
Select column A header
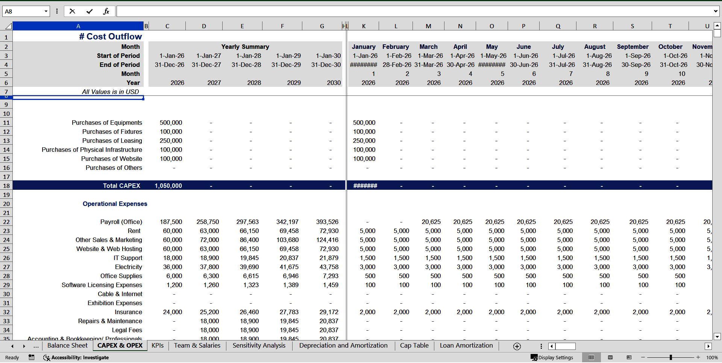pyautogui.click(x=78, y=26)
